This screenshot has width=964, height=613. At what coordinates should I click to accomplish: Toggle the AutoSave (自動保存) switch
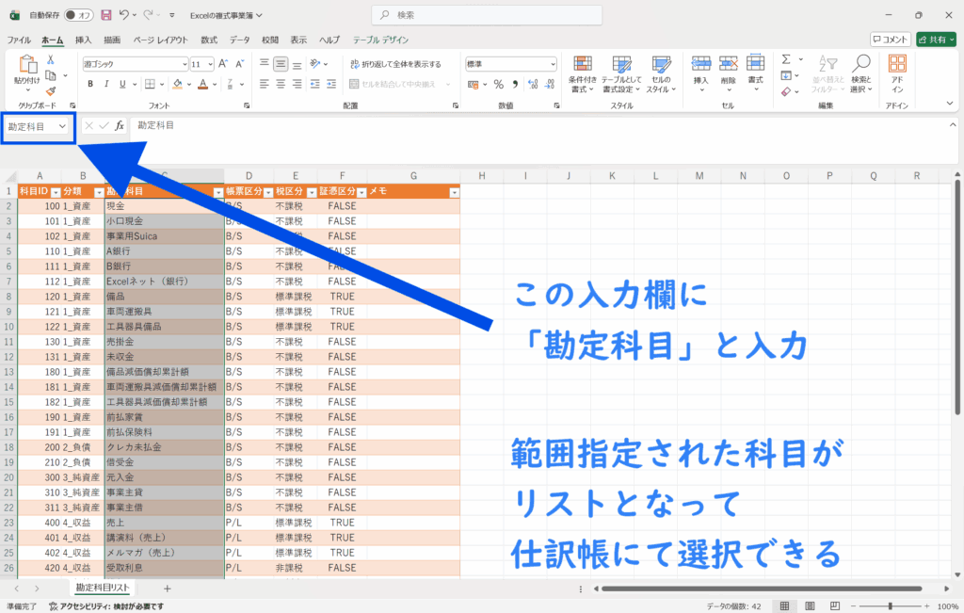click(78, 15)
